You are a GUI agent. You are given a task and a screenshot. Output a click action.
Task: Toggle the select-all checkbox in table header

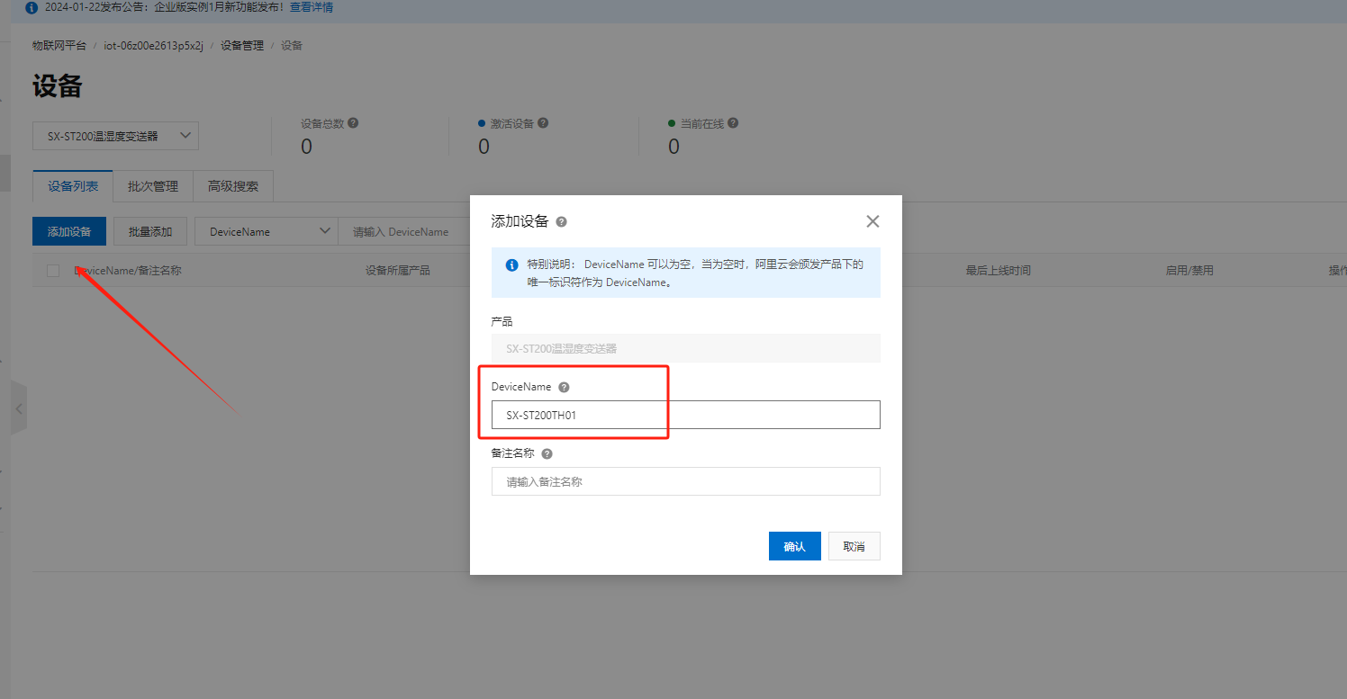pyautogui.click(x=53, y=271)
